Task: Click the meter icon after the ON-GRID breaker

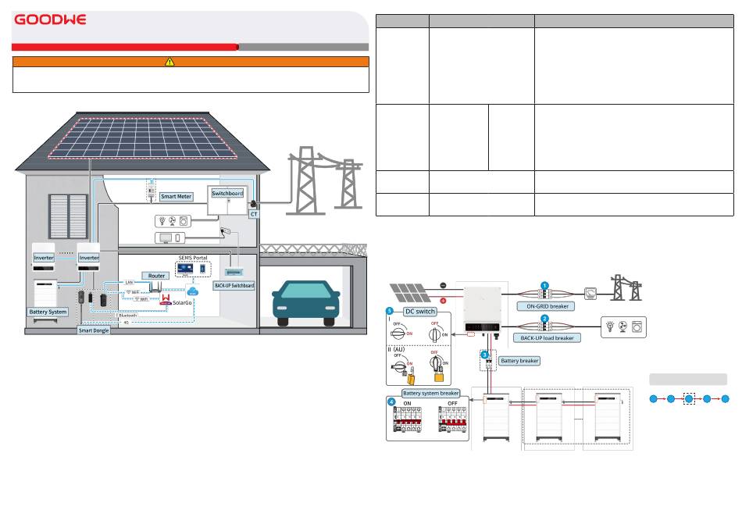Action: tap(590, 294)
